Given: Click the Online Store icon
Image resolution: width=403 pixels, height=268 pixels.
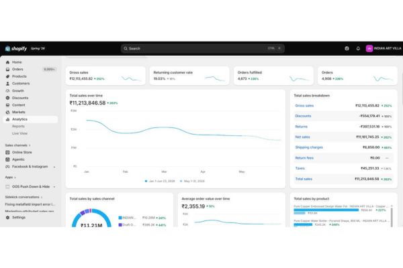Looking at the screenshot, I should (7, 152).
